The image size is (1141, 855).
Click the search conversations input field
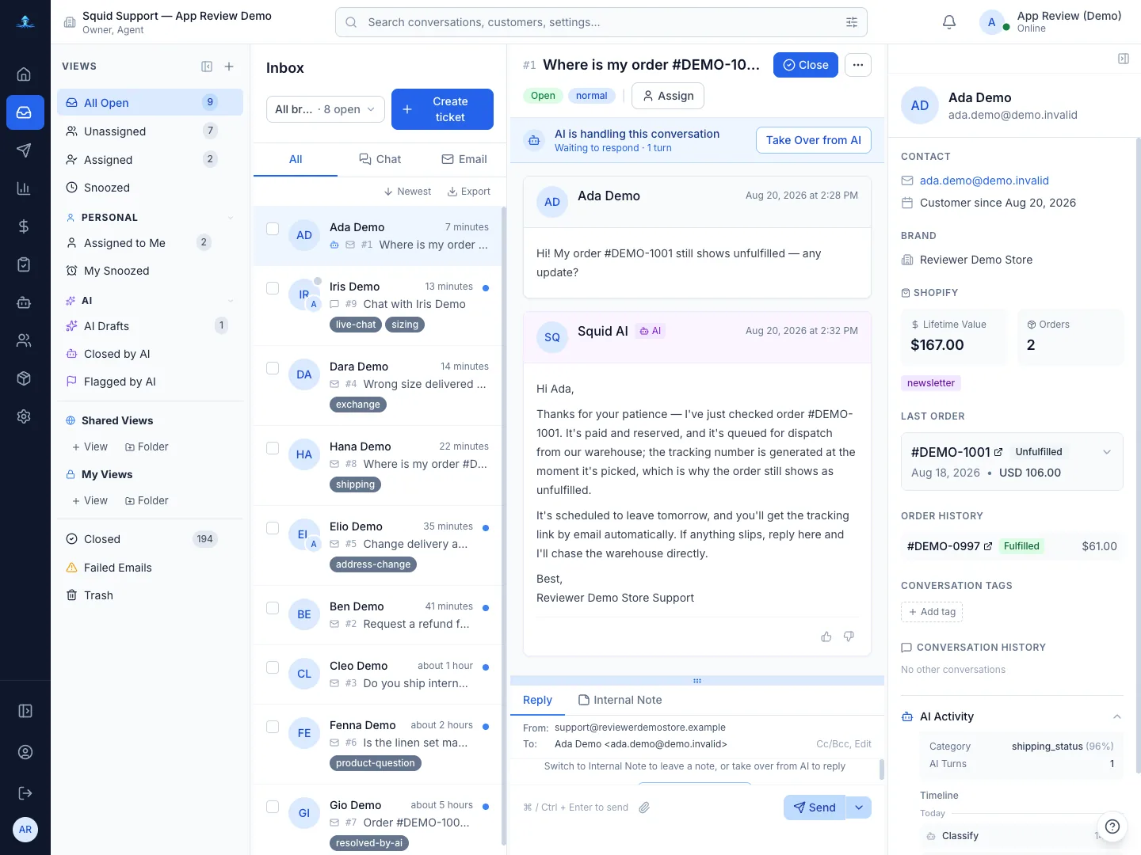[x=601, y=22]
